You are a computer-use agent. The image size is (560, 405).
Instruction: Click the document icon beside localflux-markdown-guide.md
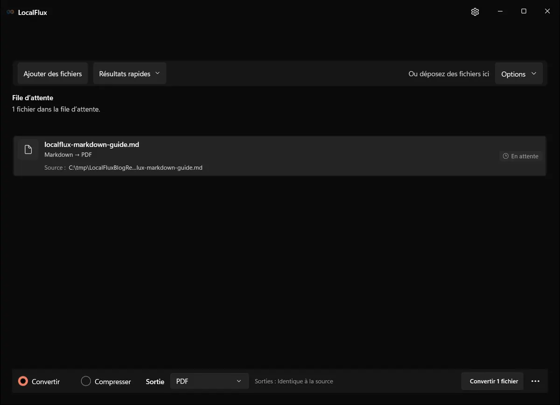[x=28, y=150]
